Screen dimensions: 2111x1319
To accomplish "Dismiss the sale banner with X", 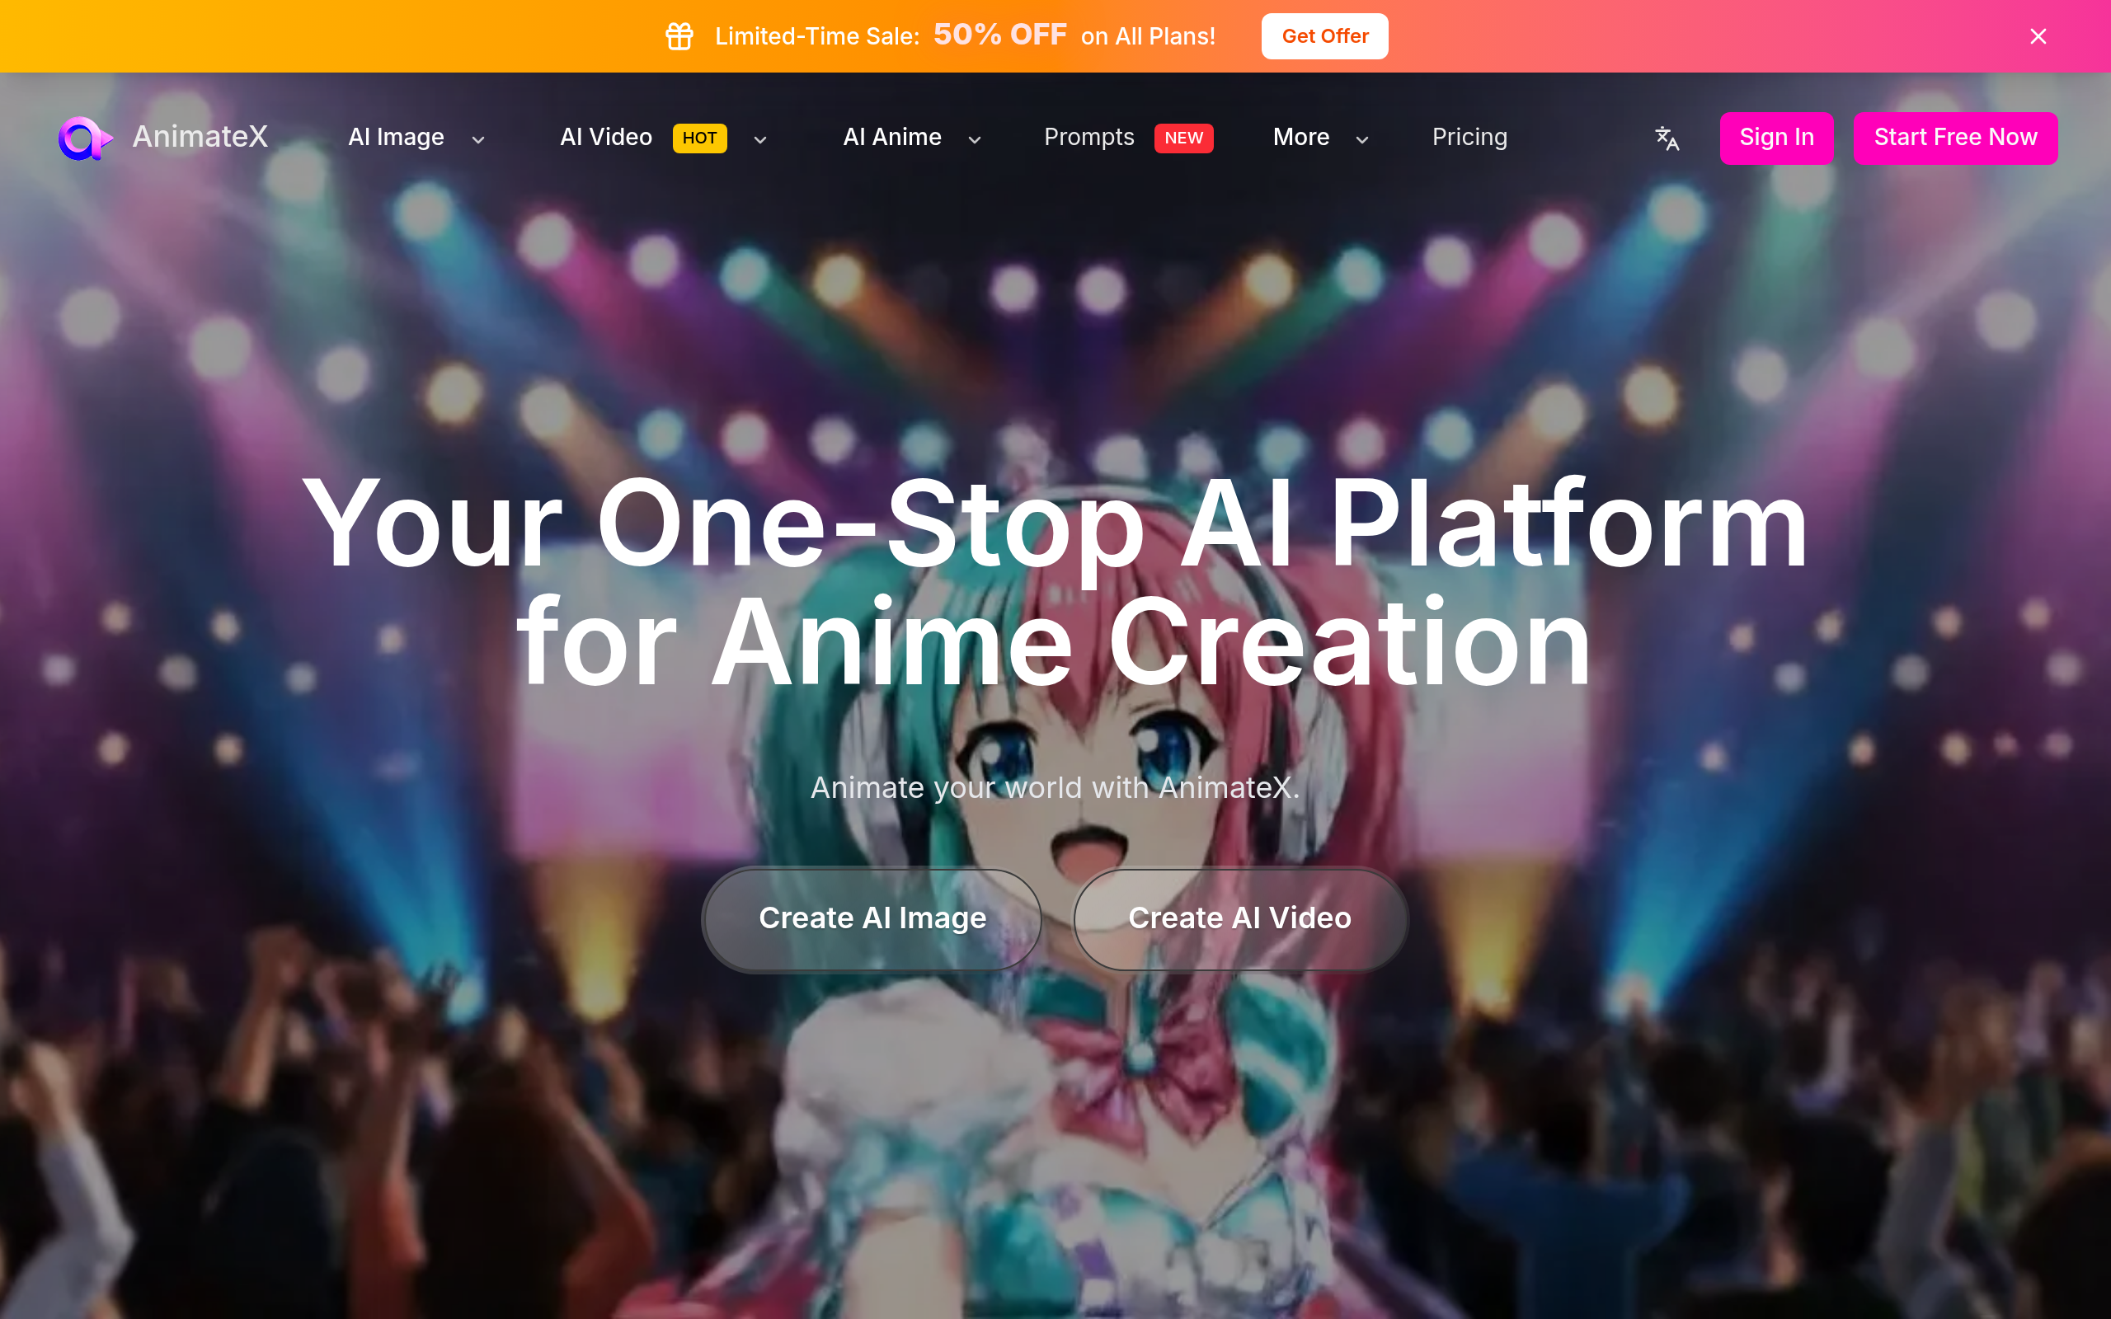I will coord(2038,35).
